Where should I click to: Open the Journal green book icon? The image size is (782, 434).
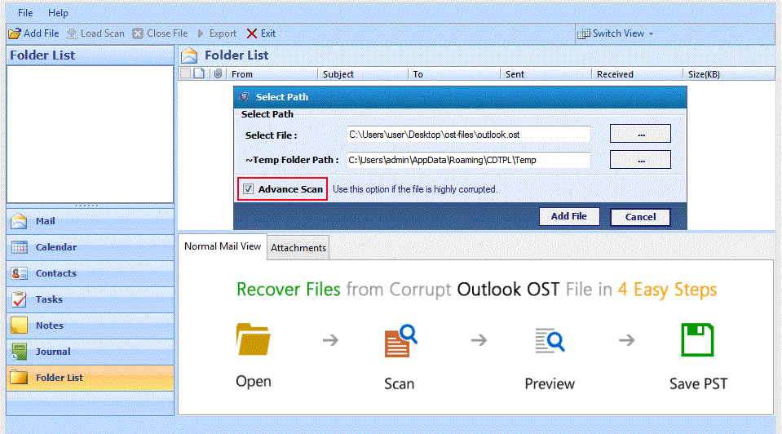[x=19, y=351]
